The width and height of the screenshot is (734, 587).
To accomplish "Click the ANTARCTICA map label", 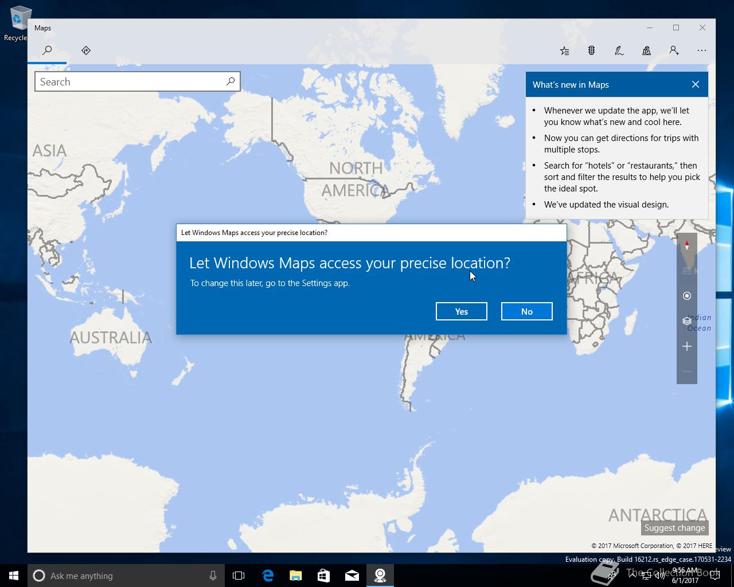I will pos(658,515).
